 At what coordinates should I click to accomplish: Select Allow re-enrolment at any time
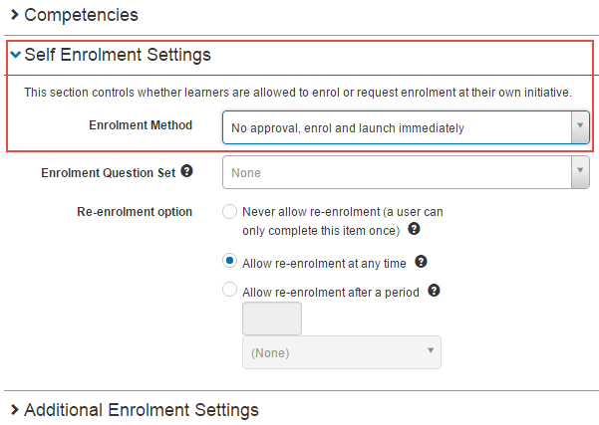pos(230,261)
